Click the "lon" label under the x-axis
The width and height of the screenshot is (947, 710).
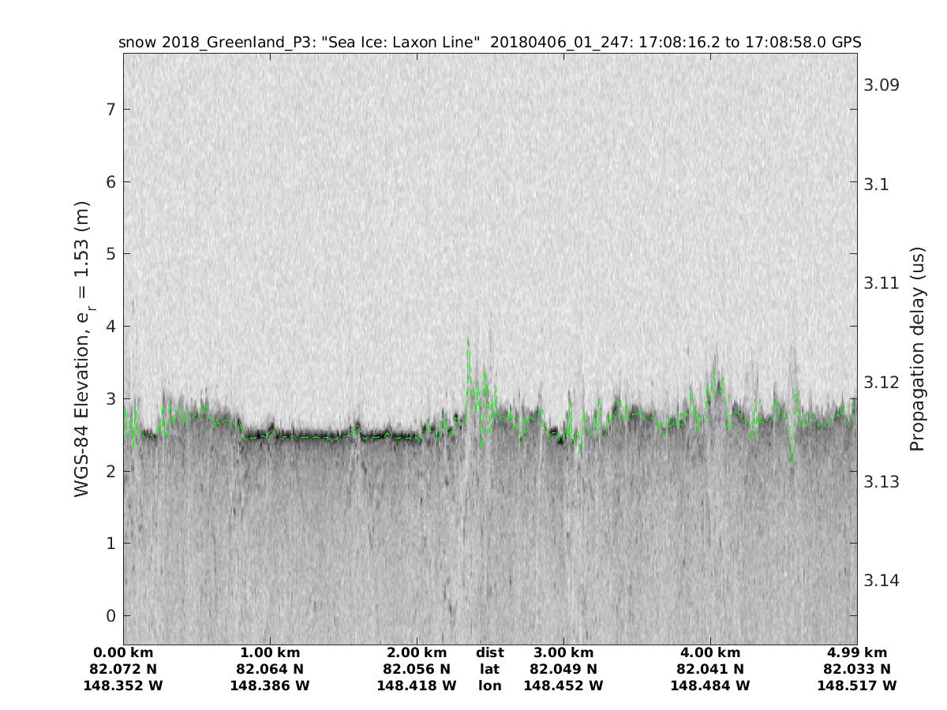489,686
